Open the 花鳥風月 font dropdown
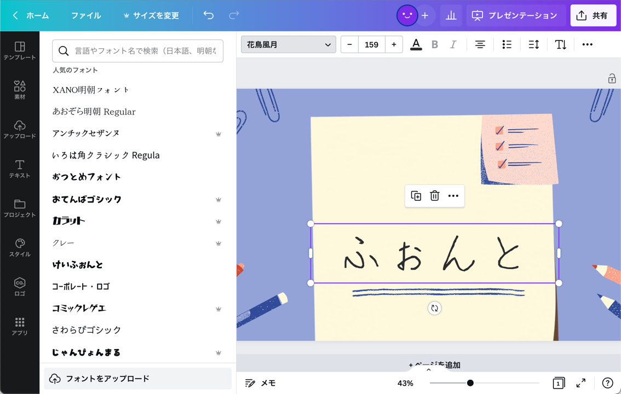The image size is (621, 394). pos(288,44)
